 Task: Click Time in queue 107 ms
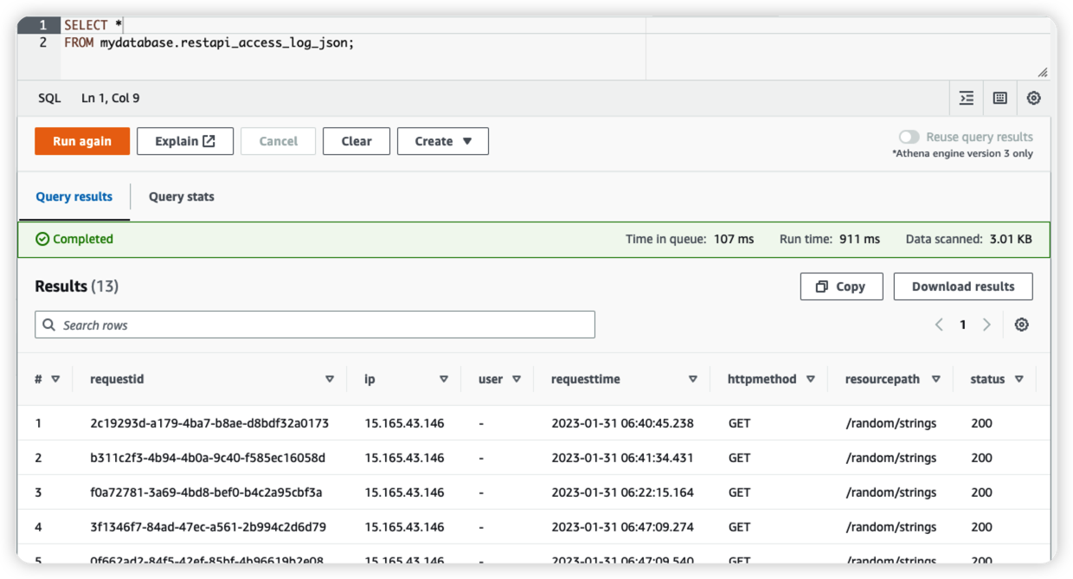click(690, 239)
